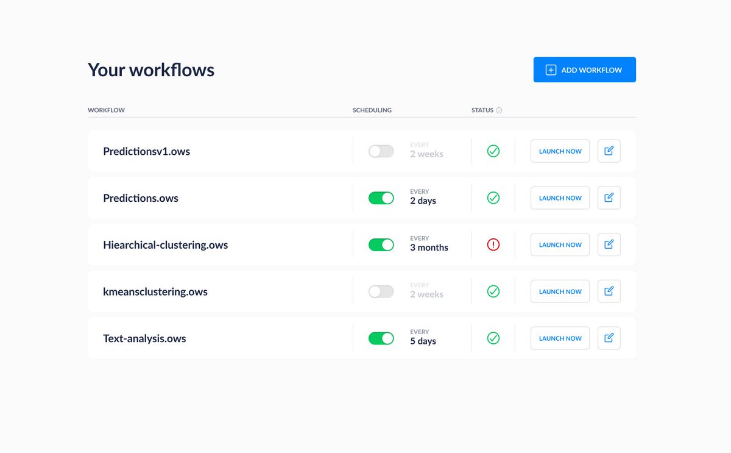
Task: Click the "5 days" schedule interval
Action: 423,341
